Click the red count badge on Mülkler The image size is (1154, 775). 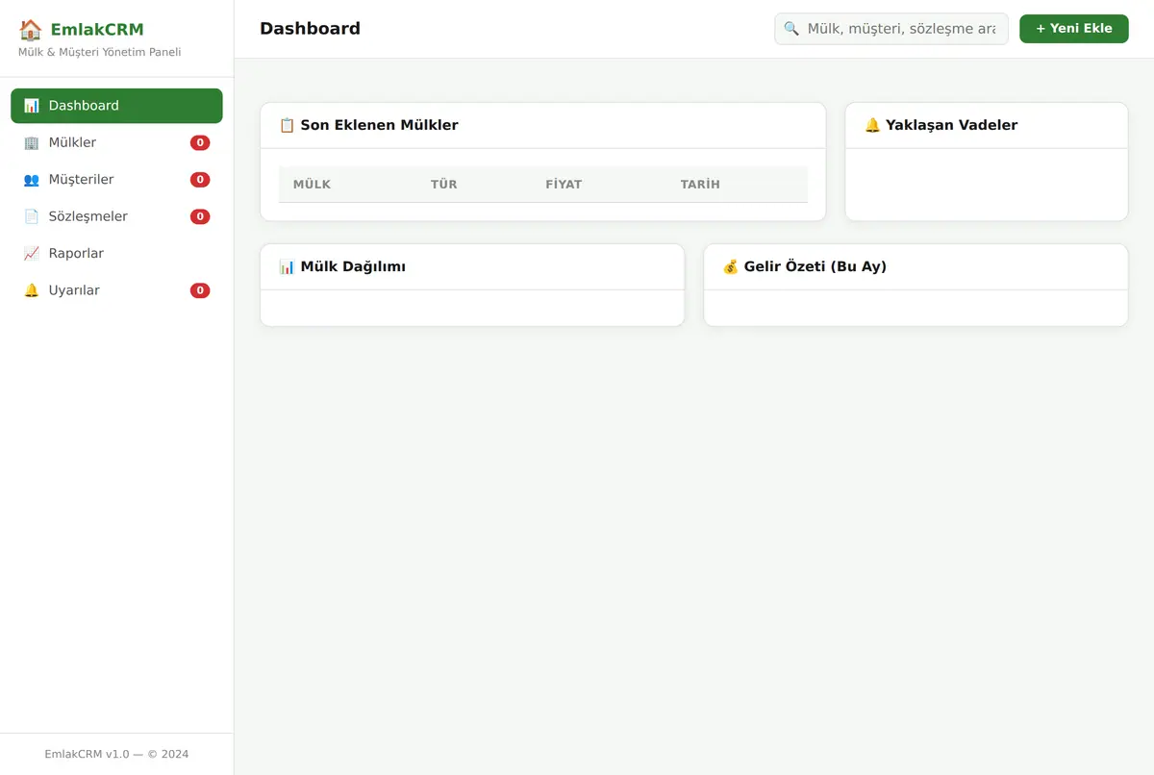[200, 143]
